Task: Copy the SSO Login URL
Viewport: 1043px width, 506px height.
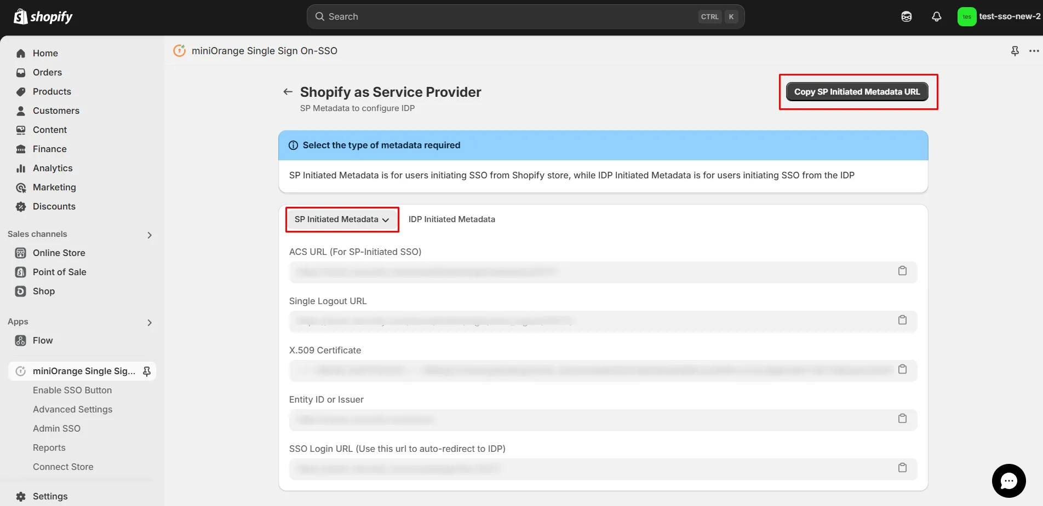Action: point(902,468)
